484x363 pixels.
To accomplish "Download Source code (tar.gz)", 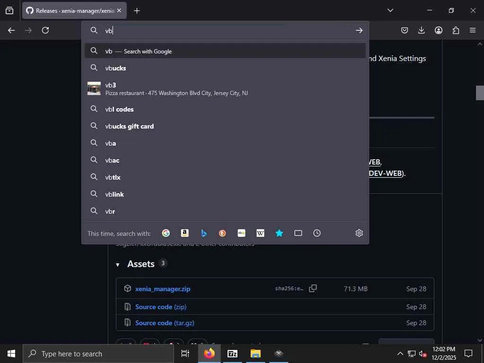I will pyautogui.click(x=164, y=323).
